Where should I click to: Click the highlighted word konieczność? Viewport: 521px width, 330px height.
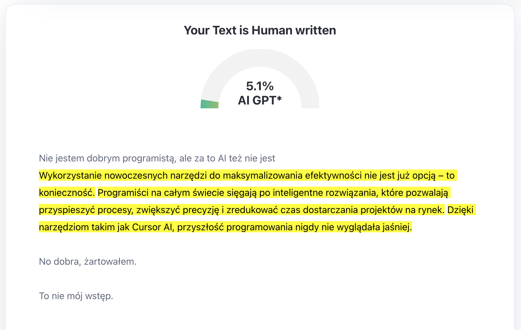[67, 193]
